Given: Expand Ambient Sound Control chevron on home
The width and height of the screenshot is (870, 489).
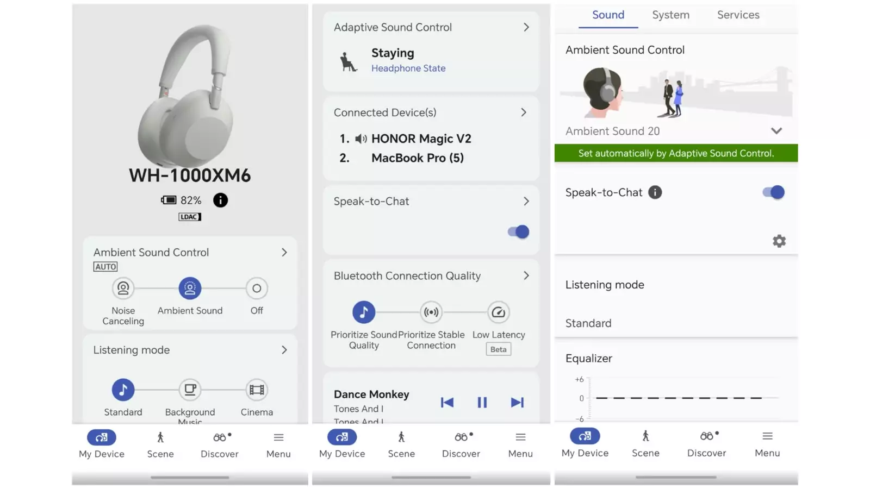Looking at the screenshot, I should [x=284, y=253].
